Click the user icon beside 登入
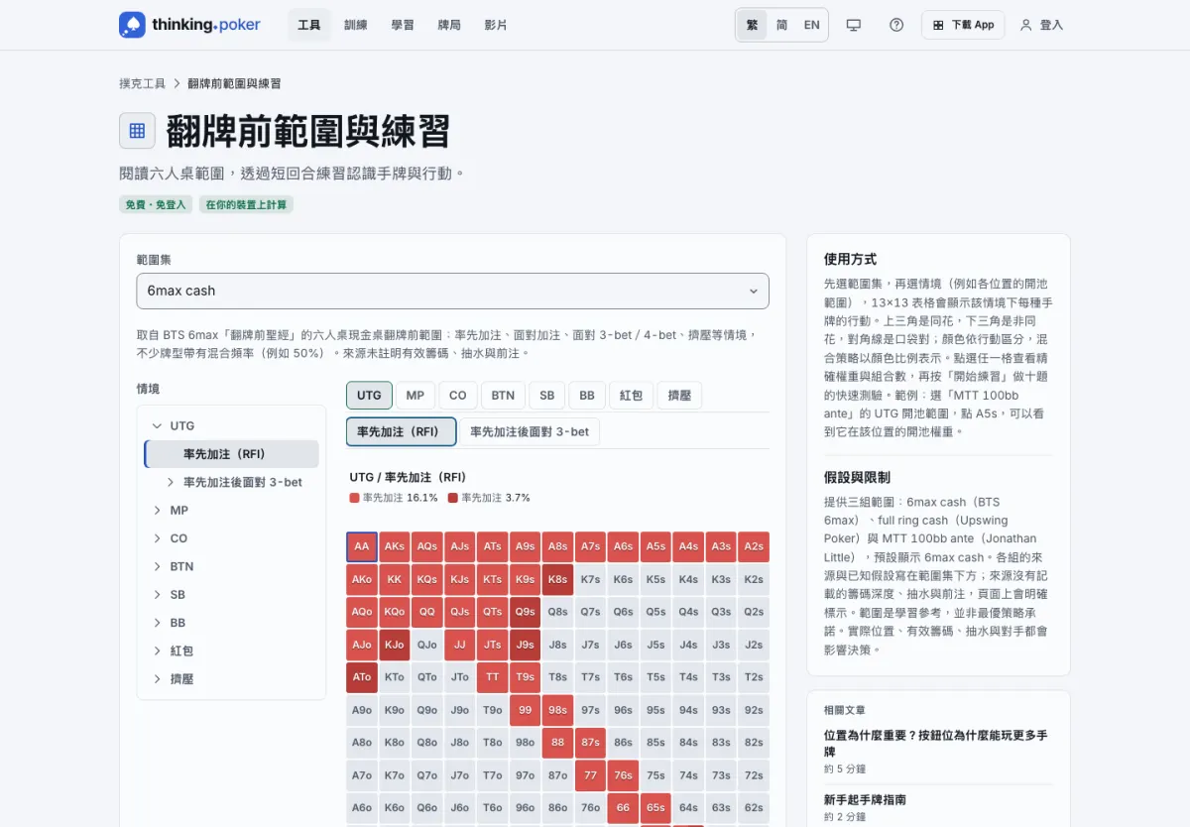Viewport: 1190px width, 827px height. tap(1026, 25)
